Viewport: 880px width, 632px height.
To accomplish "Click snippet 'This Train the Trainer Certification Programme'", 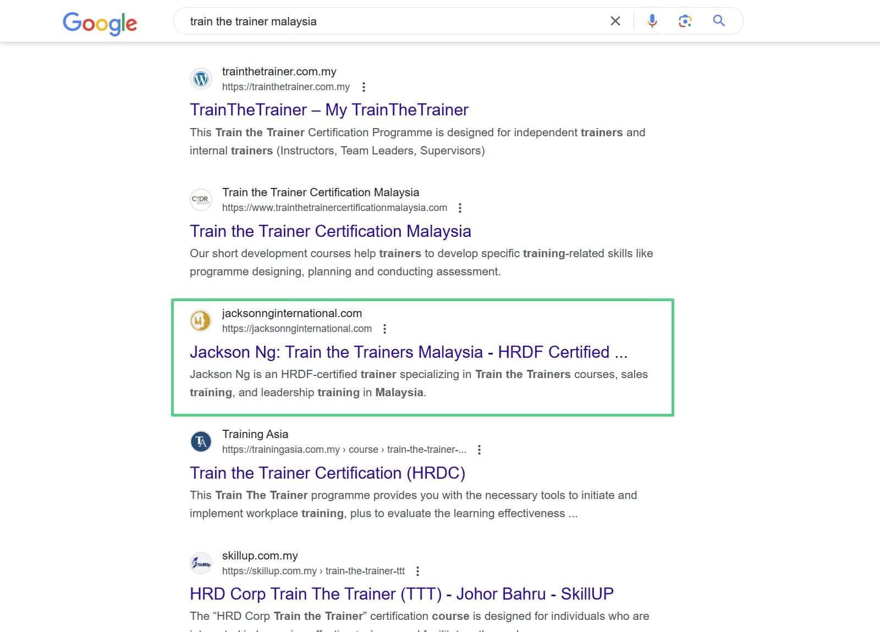I will (417, 141).
